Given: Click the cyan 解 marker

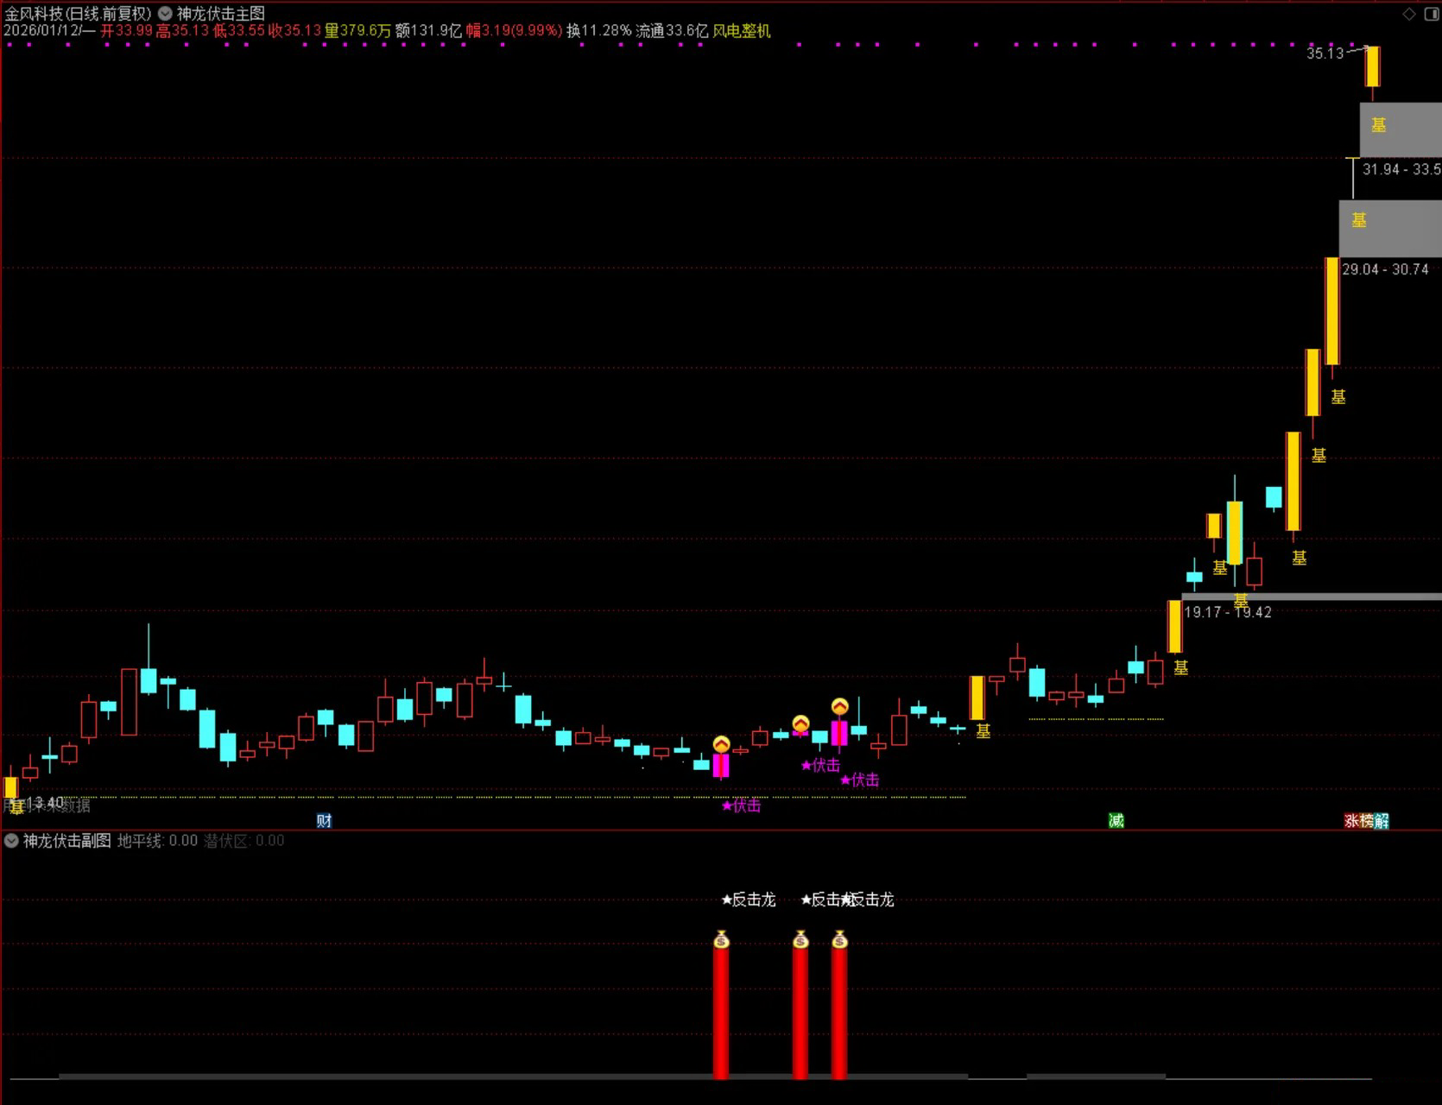Looking at the screenshot, I should [1382, 820].
